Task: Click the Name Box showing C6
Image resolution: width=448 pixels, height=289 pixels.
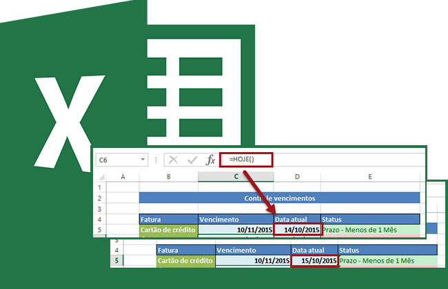Action: [122, 160]
